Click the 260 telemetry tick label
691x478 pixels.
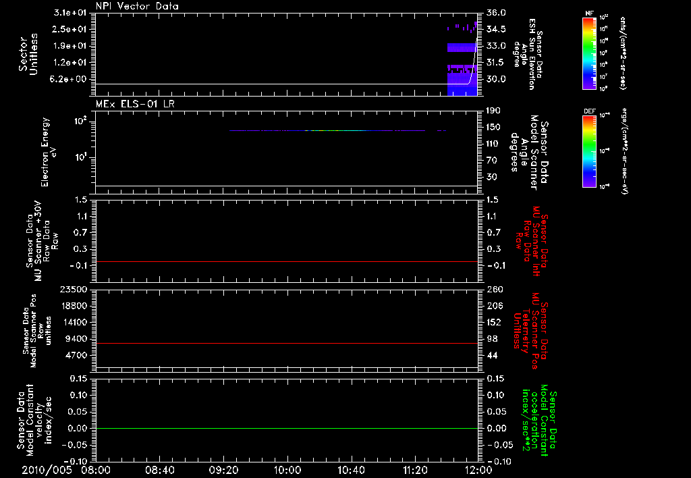pos(494,290)
